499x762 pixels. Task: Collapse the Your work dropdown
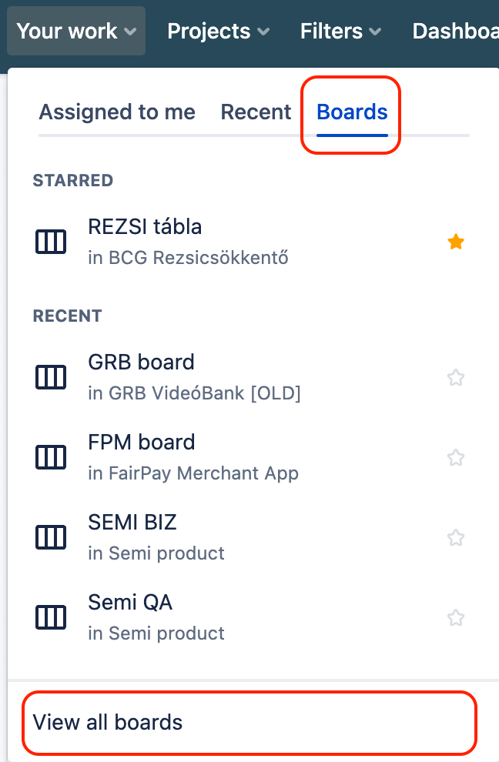(76, 32)
